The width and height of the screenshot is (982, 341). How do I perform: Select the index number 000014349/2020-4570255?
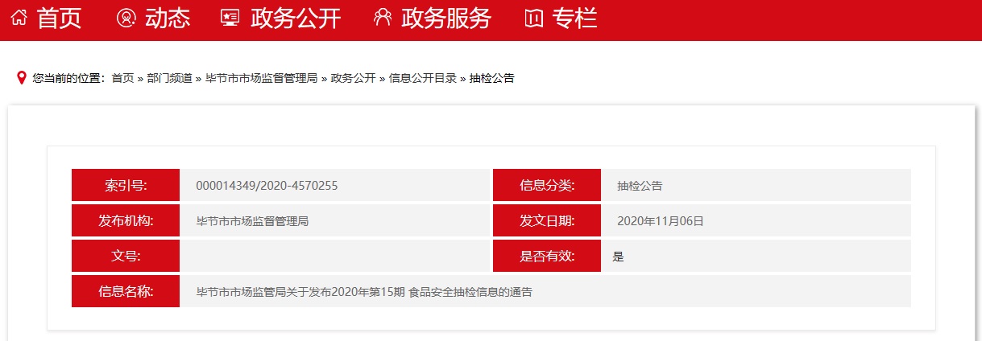[267, 186]
